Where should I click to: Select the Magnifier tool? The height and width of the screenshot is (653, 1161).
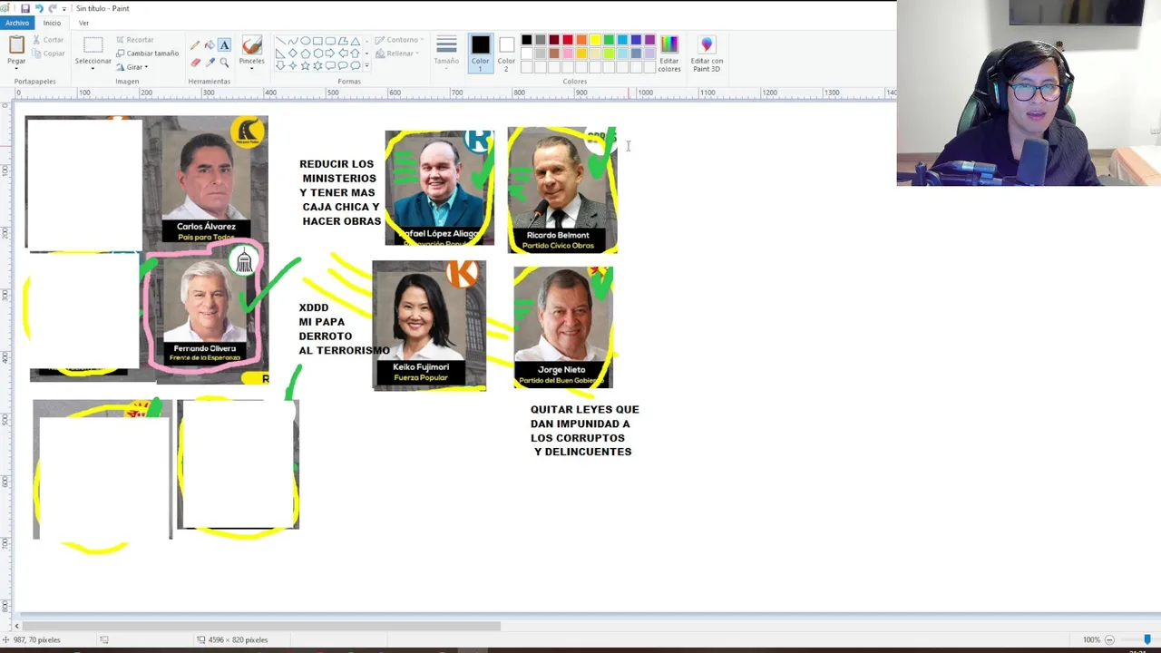click(x=224, y=63)
